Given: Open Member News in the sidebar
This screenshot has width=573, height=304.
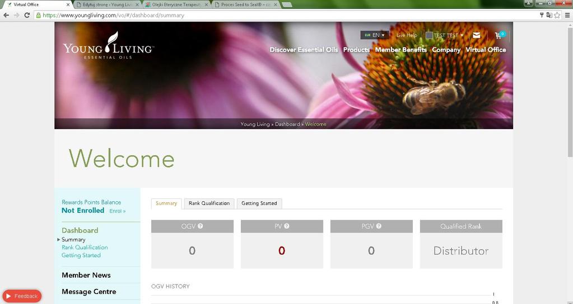Looking at the screenshot, I should coord(86,275).
